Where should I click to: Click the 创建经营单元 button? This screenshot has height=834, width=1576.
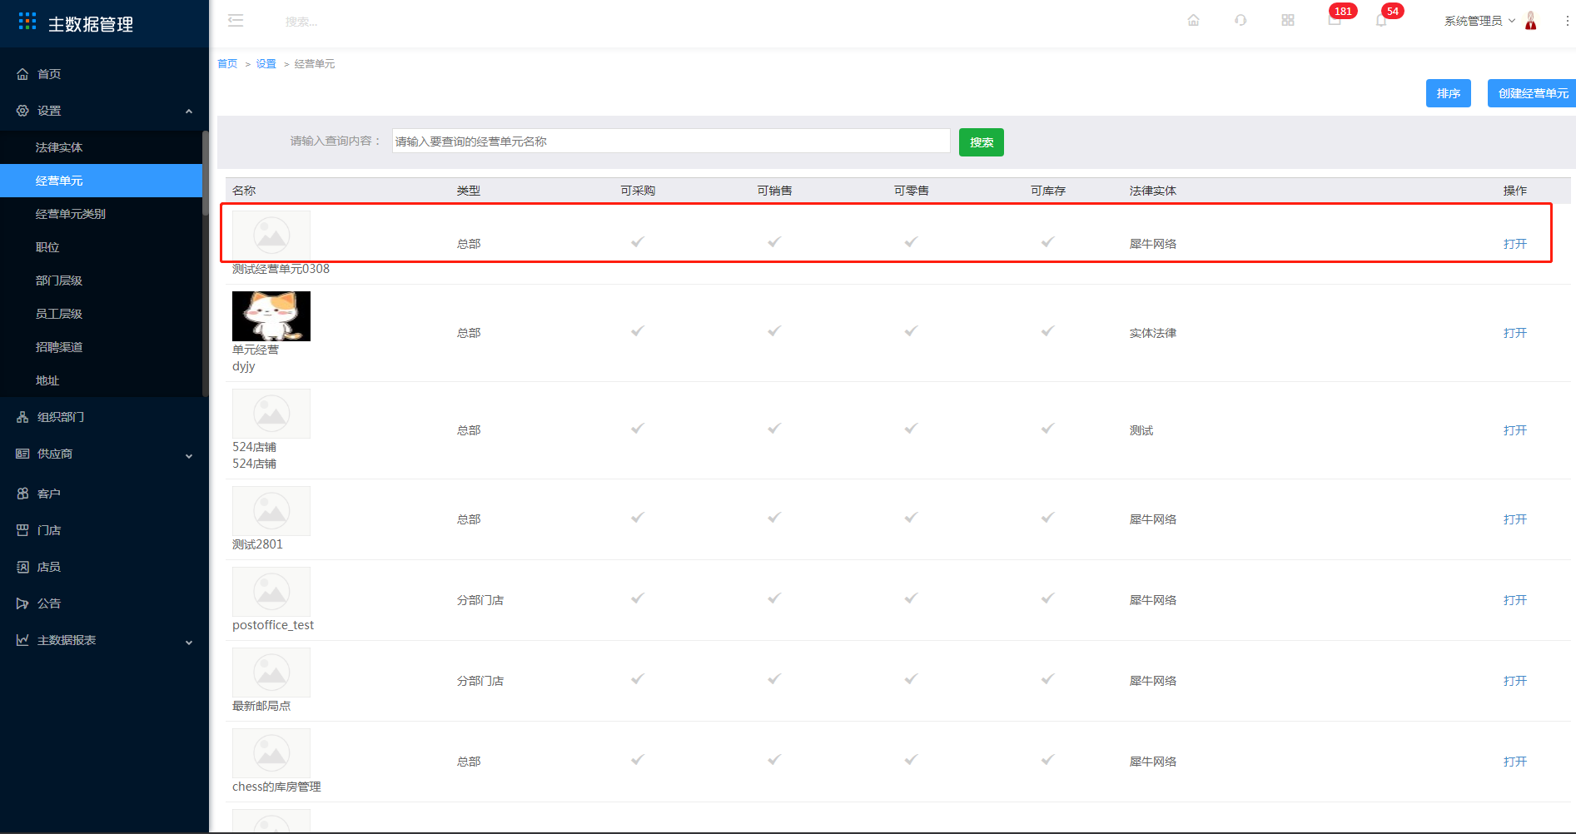[1532, 93]
